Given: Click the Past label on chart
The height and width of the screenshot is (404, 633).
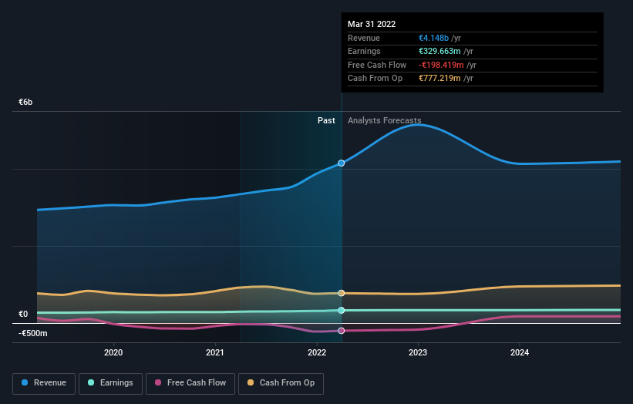Looking at the screenshot, I should (326, 120).
